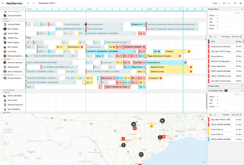
Task: Open William Guy's PTO block
Action: (116, 38)
